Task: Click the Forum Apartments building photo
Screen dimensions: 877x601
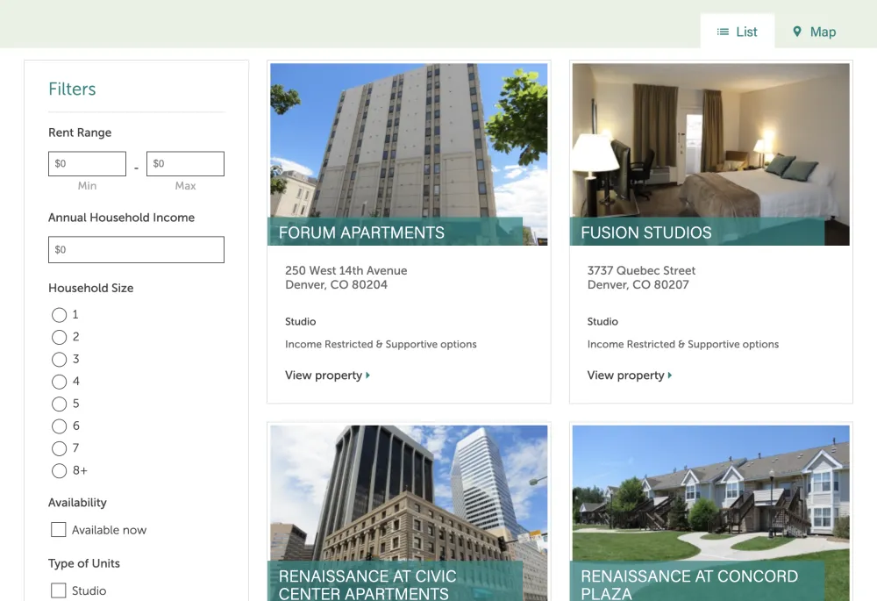Action: pos(409,140)
